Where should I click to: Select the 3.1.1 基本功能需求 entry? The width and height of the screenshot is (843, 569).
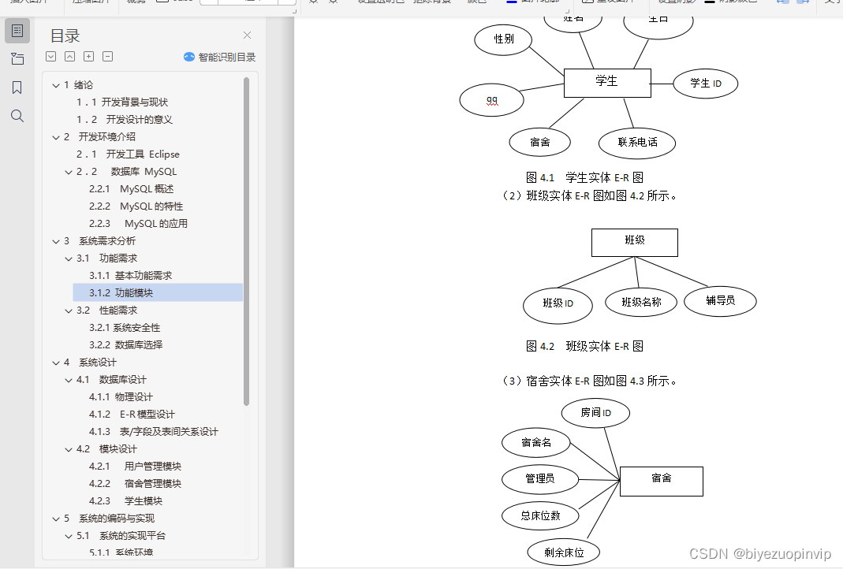129,275
